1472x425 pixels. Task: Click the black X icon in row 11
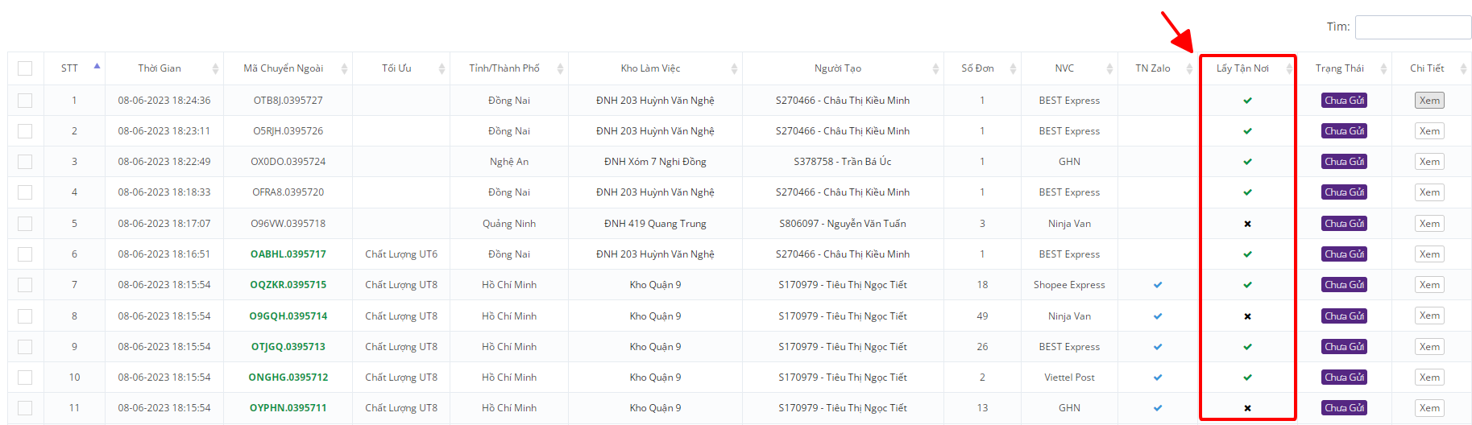(1247, 408)
